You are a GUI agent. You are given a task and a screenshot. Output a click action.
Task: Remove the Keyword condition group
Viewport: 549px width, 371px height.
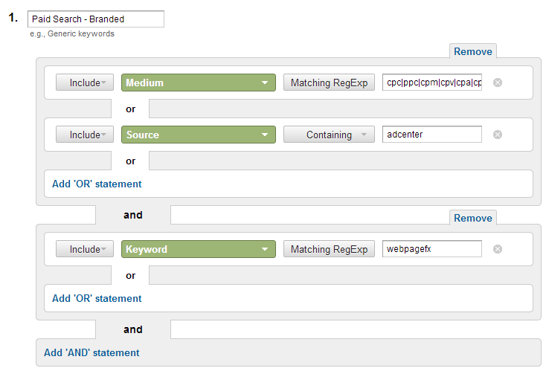coord(473,218)
